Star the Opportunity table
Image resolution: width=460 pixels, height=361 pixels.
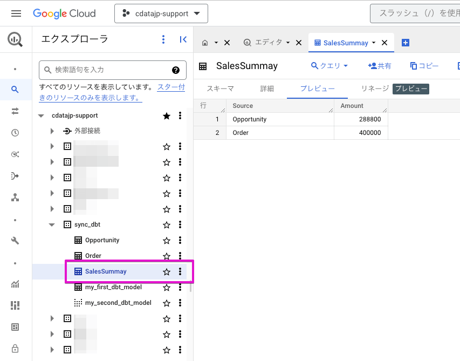[167, 241]
